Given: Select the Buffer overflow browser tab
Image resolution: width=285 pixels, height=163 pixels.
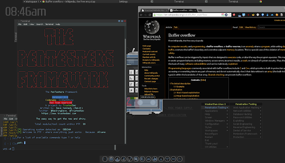Looking at the screenshot, I should (183, 10).
